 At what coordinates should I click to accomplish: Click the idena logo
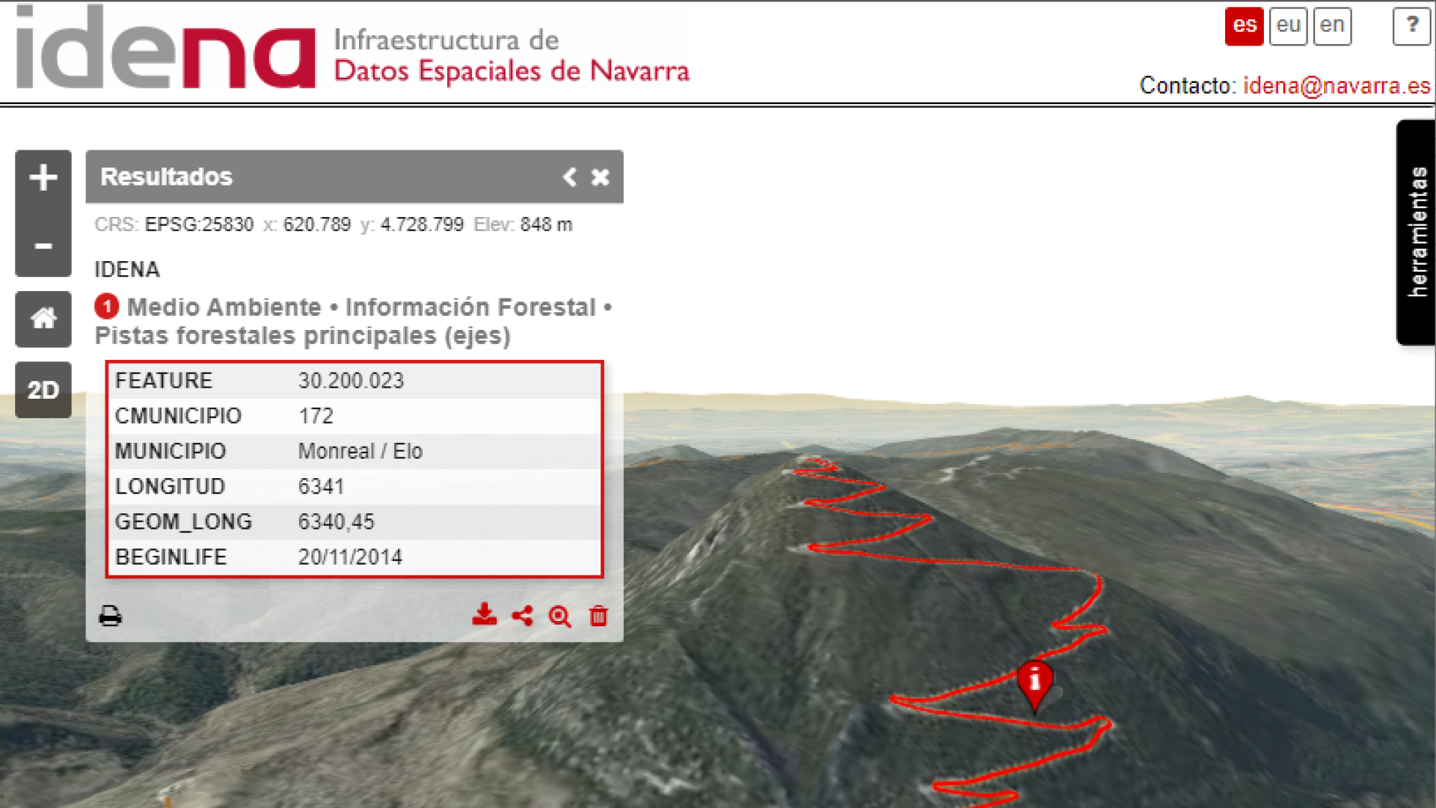coord(166,49)
